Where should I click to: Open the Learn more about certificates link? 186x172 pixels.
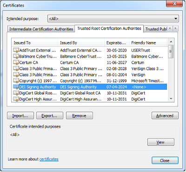point(49,159)
